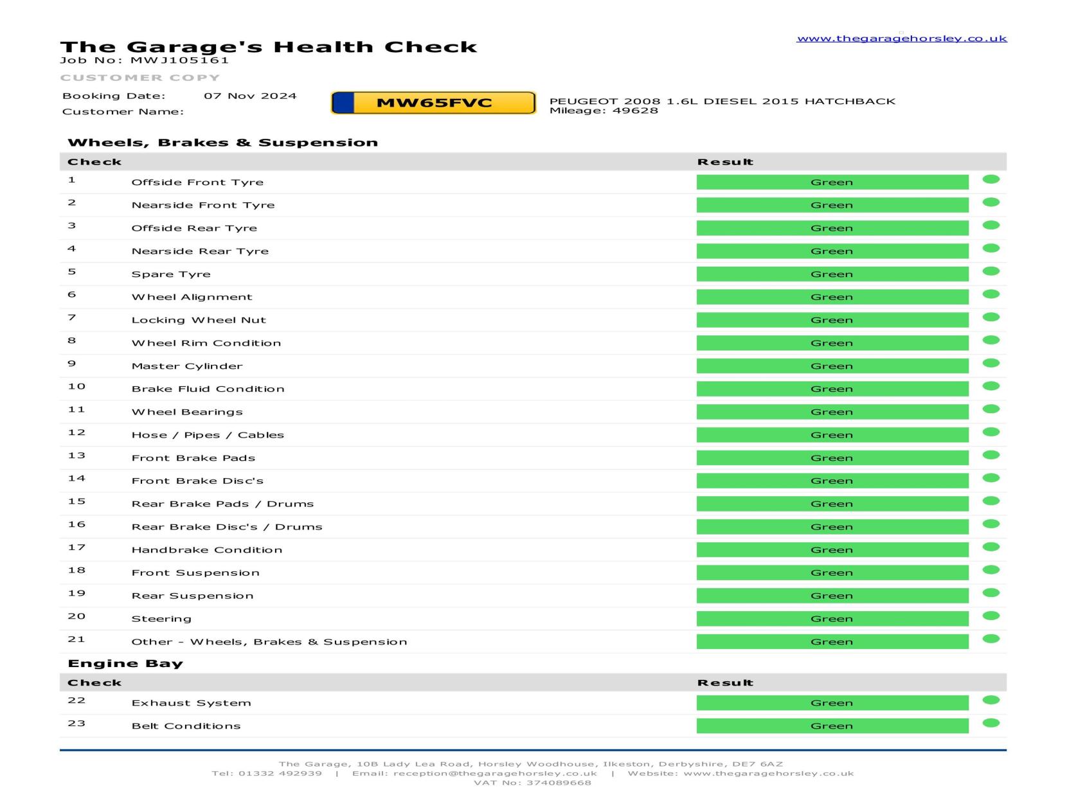Select the 'Nearside Front Tyre' check name

pos(203,206)
